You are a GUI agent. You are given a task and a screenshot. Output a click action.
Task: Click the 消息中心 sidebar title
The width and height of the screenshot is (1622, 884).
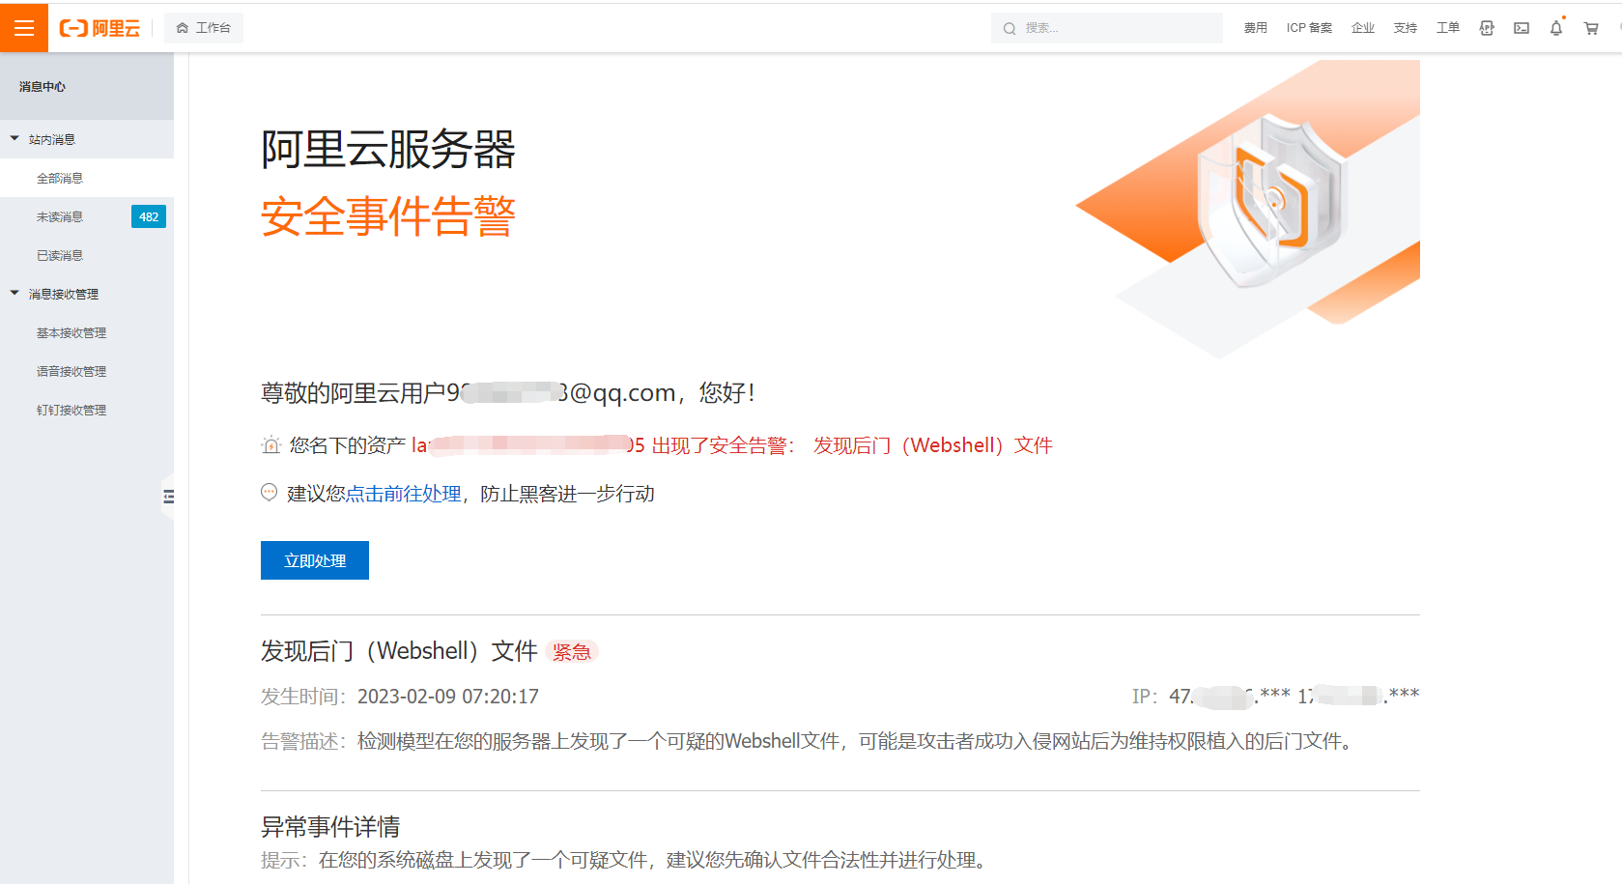(x=43, y=86)
